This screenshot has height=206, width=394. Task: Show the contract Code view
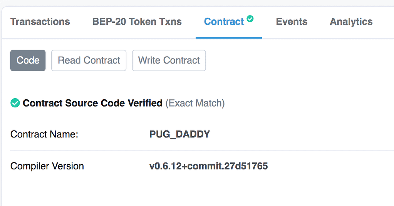click(x=28, y=60)
